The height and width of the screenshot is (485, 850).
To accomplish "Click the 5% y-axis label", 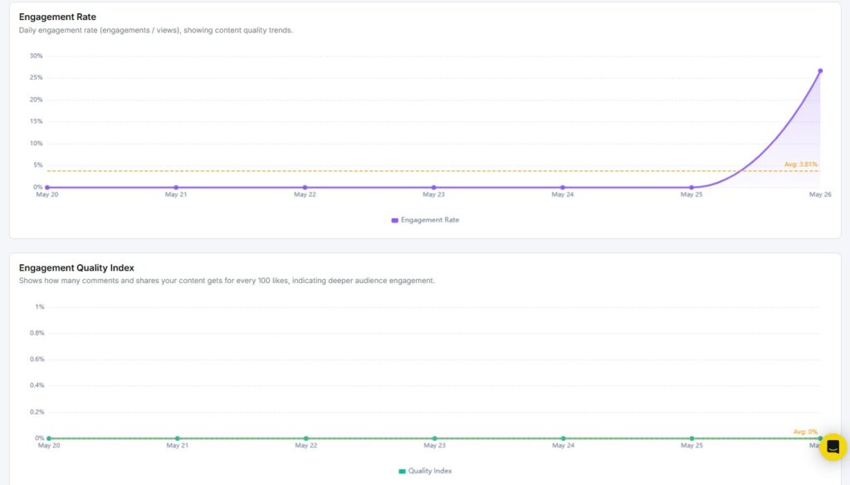I will click(38, 165).
